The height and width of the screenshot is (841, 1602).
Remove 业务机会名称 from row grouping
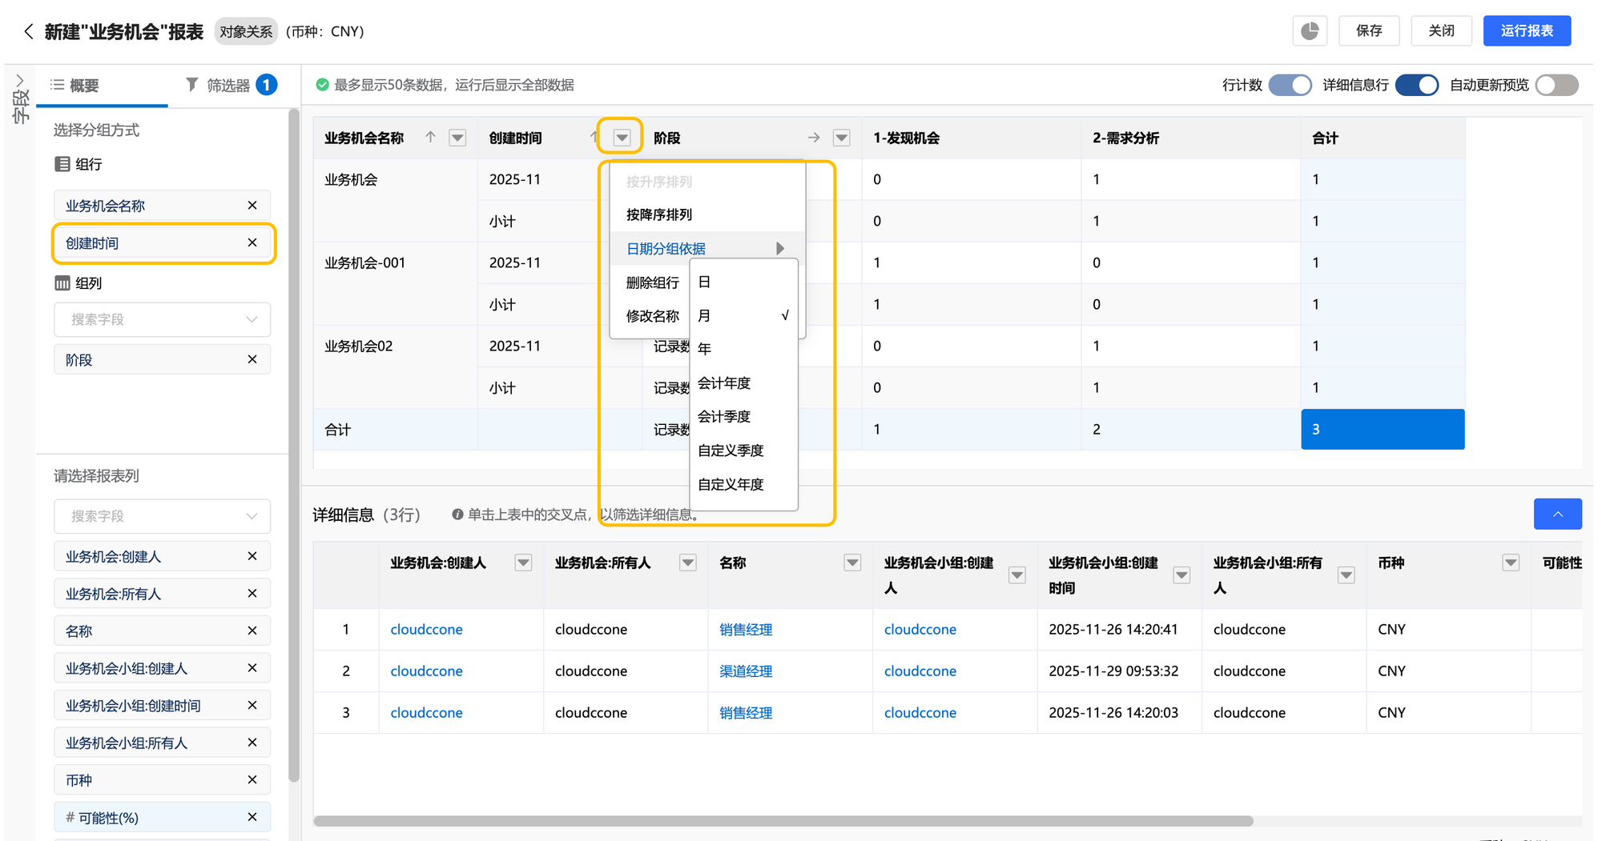pyautogui.click(x=252, y=206)
